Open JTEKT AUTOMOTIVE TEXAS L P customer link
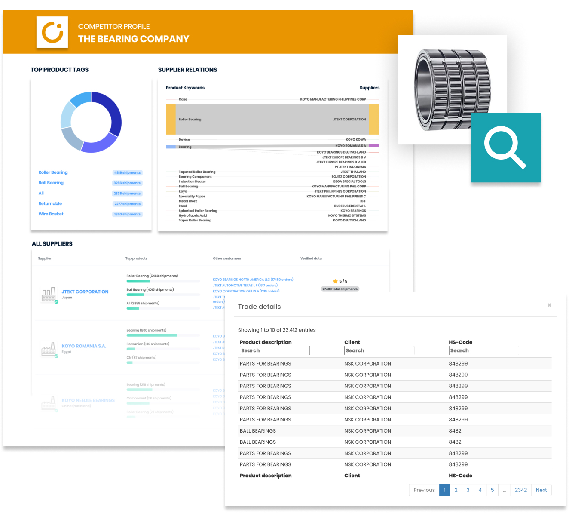569x513 pixels. point(245,285)
